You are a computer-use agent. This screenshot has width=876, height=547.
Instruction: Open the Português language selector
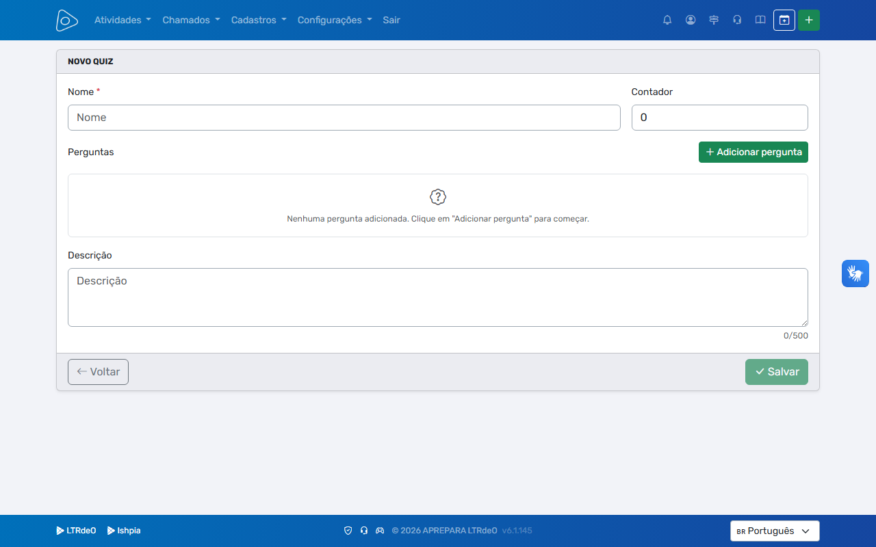tap(775, 531)
